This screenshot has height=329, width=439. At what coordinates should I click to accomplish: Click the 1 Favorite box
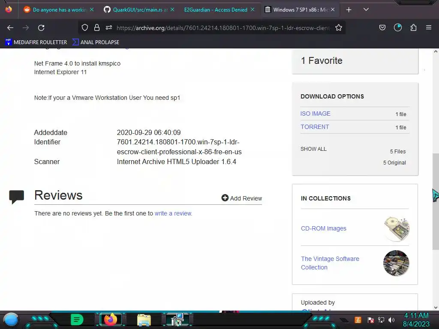pyautogui.click(x=355, y=61)
